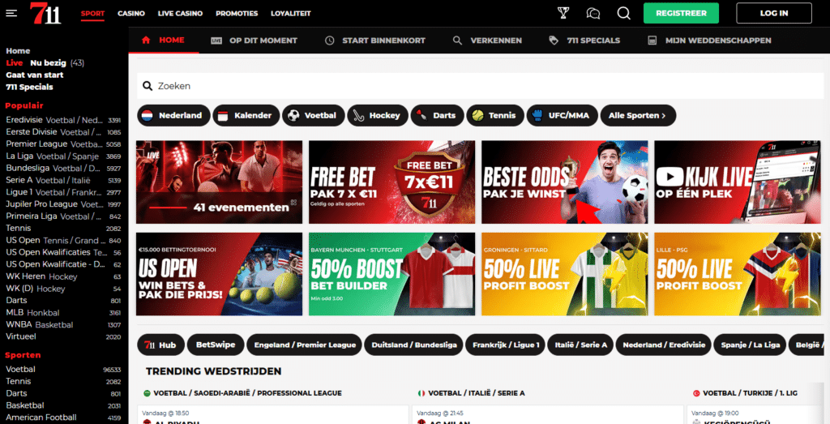
Task: Select Live Casino in top menu
Action: (x=180, y=13)
